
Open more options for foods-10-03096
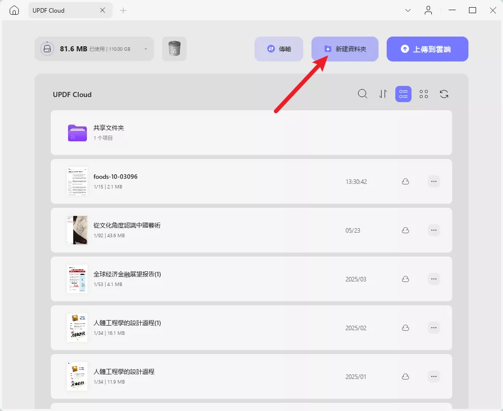434,181
